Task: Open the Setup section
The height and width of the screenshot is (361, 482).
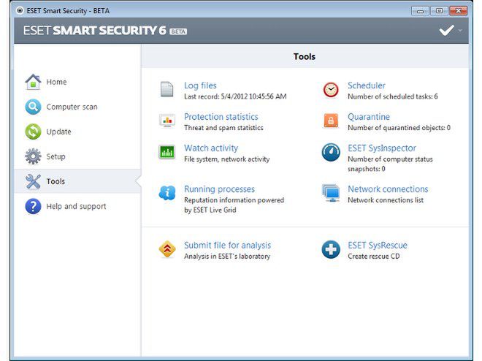Action: [56, 156]
